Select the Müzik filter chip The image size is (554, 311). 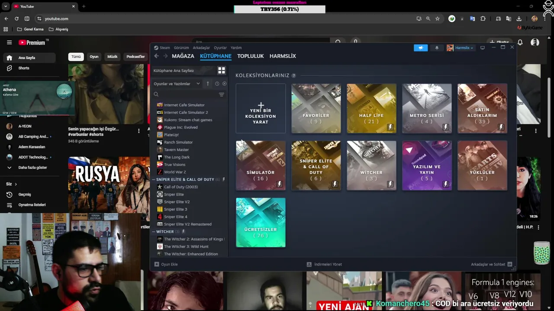(x=113, y=57)
